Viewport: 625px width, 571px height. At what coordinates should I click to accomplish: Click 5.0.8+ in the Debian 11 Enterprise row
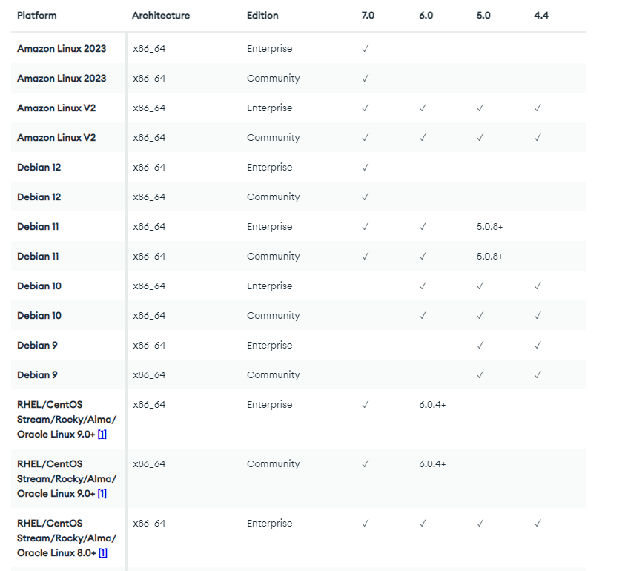(x=490, y=227)
